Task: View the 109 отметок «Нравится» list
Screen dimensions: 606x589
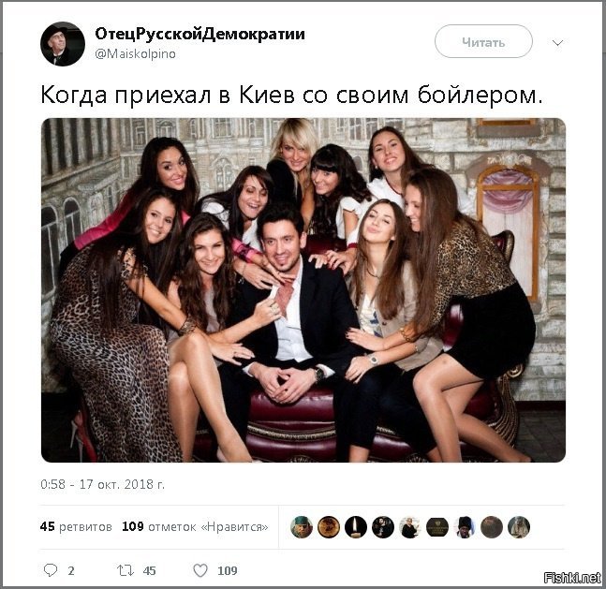Action: 195,527
